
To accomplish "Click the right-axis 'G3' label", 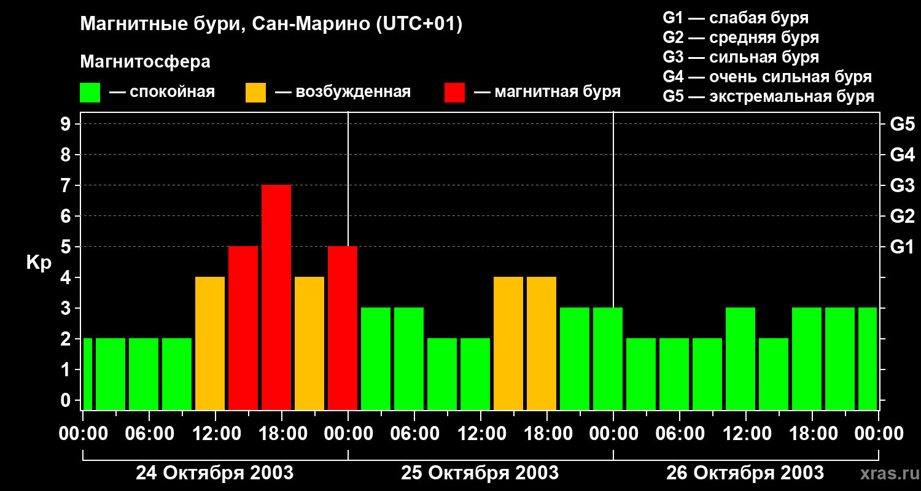I will (902, 185).
